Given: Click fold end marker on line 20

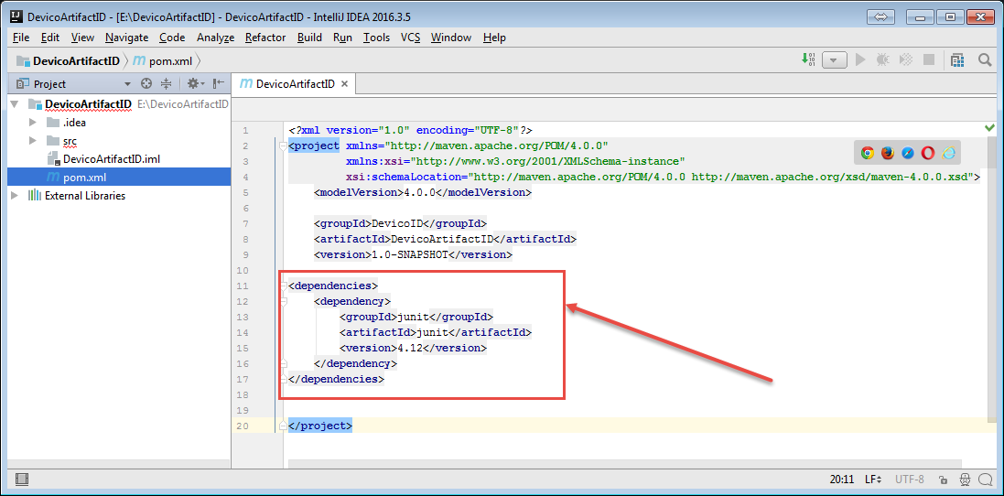Looking at the screenshot, I should 284,426.
